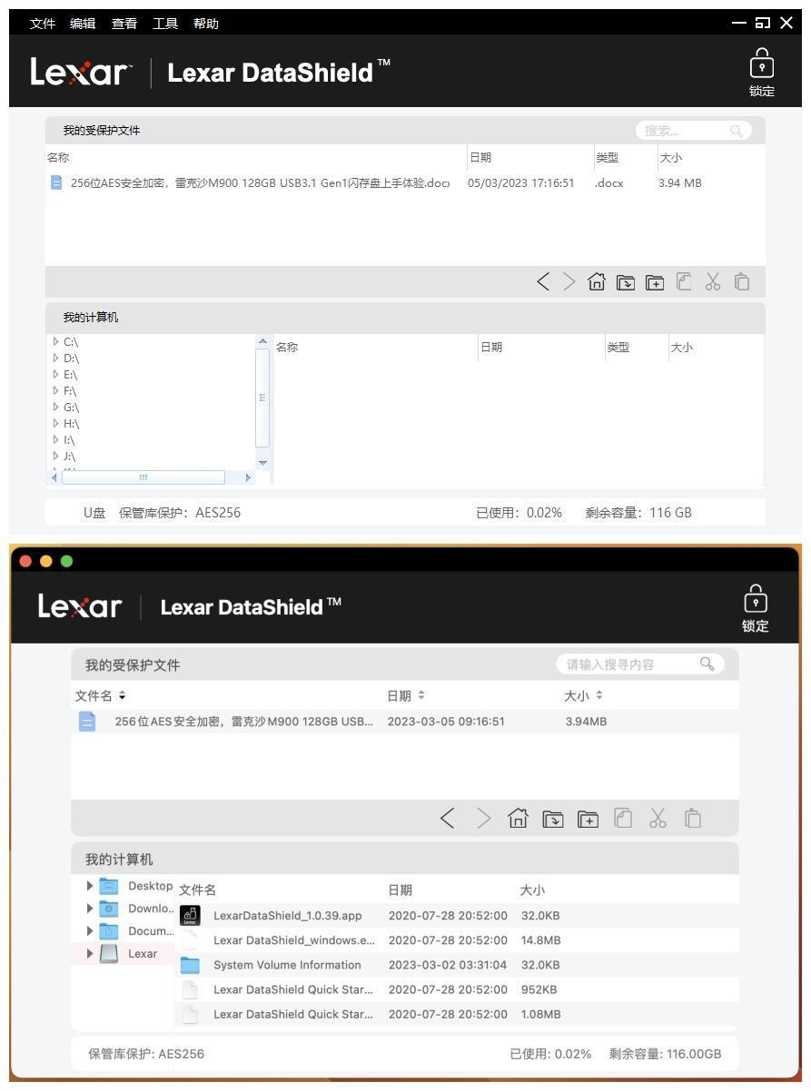Expand the Desktop folder in Mac tree
Image resolution: width=811 pixels, height=1091 pixels.
90,886
